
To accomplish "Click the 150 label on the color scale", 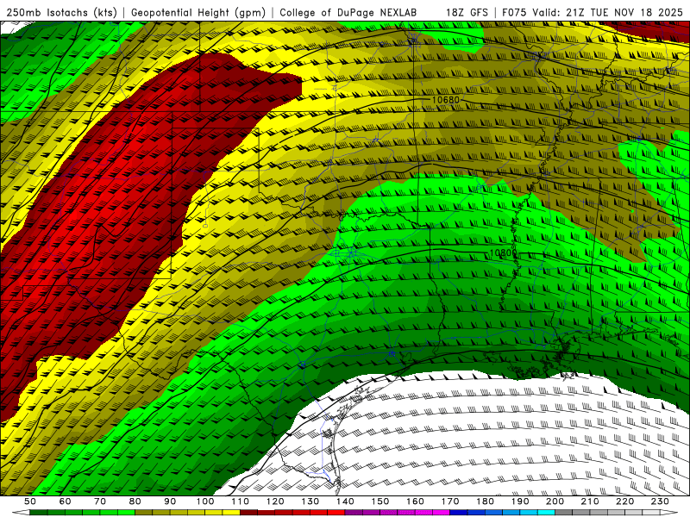I will pyautogui.click(x=380, y=501).
